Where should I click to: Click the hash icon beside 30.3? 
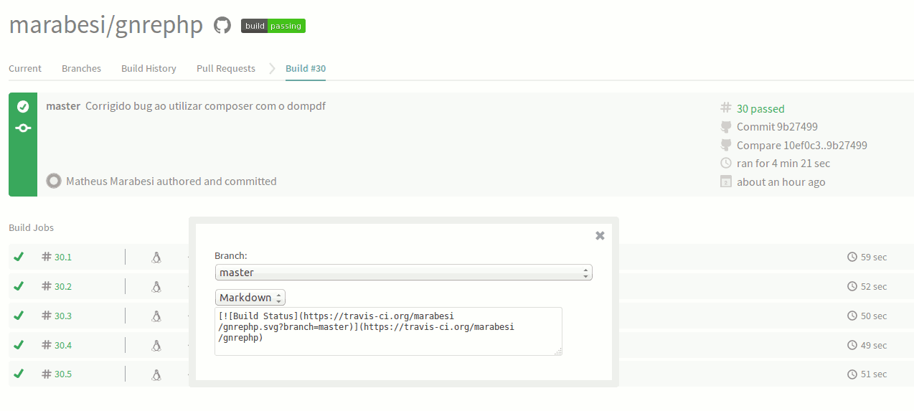(x=47, y=316)
